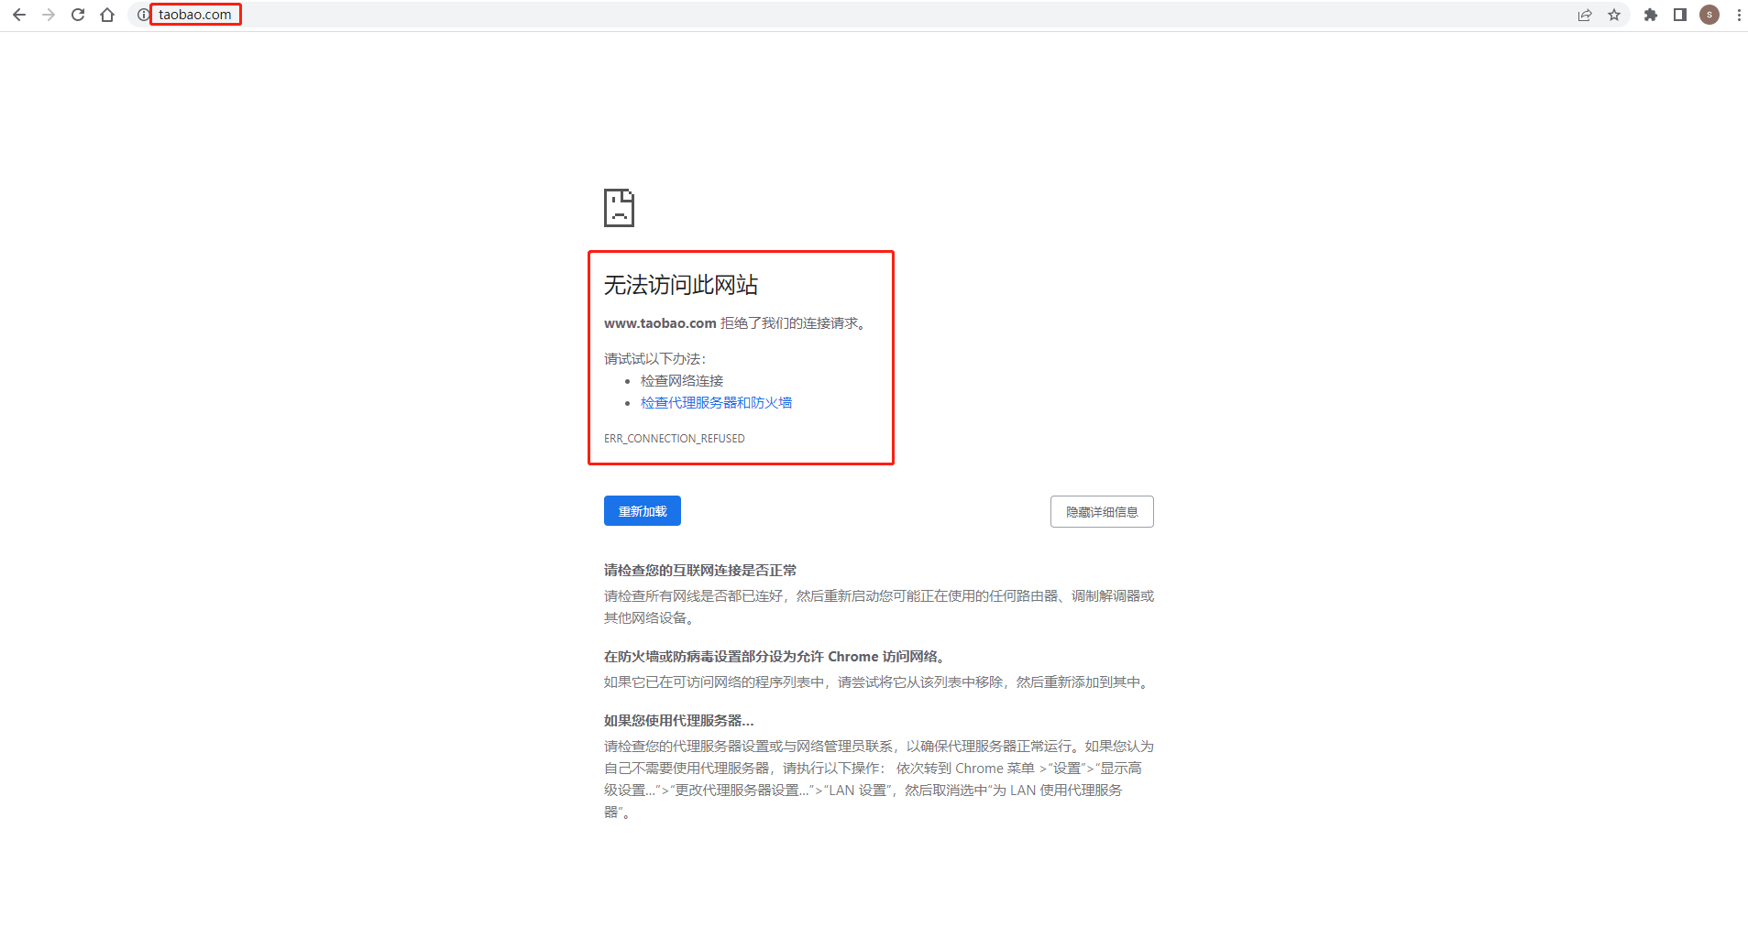Image resolution: width=1748 pixels, height=938 pixels.
Task: Open the Chrome three-dot menu
Action: [1738, 15]
